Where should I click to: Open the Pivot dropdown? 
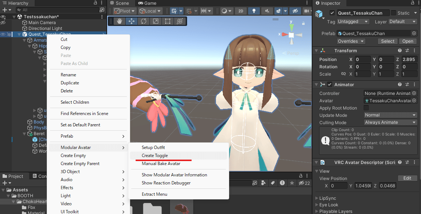point(124,11)
